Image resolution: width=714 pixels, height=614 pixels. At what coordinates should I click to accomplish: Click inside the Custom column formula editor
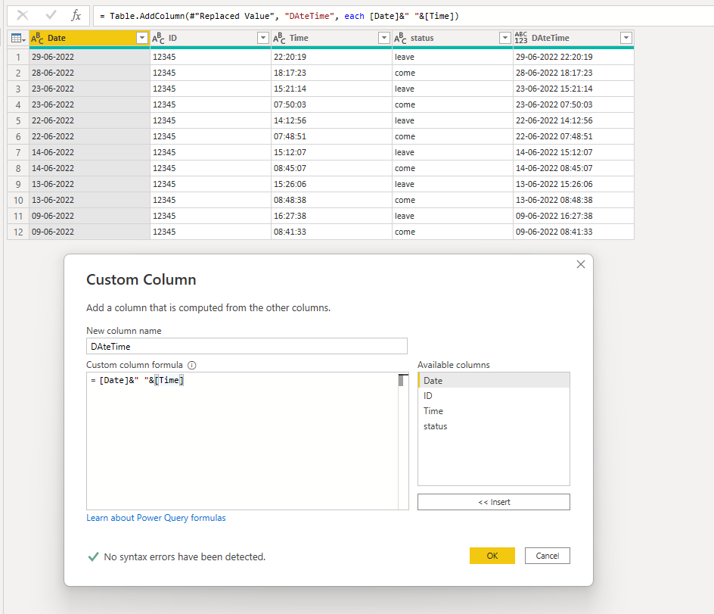[242, 441]
